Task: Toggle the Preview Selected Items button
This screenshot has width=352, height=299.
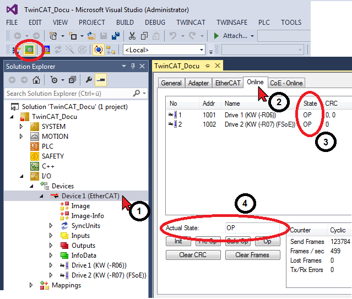Action: point(101,80)
